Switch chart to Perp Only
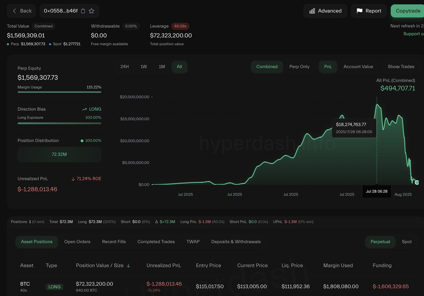The image size is (424, 296). click(299, 67)
